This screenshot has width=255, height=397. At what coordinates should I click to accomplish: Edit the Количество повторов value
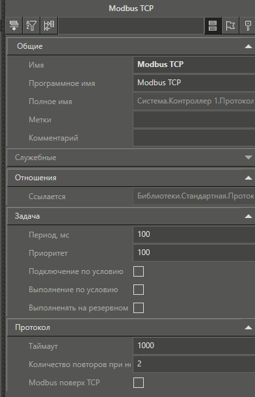point(194,364)
